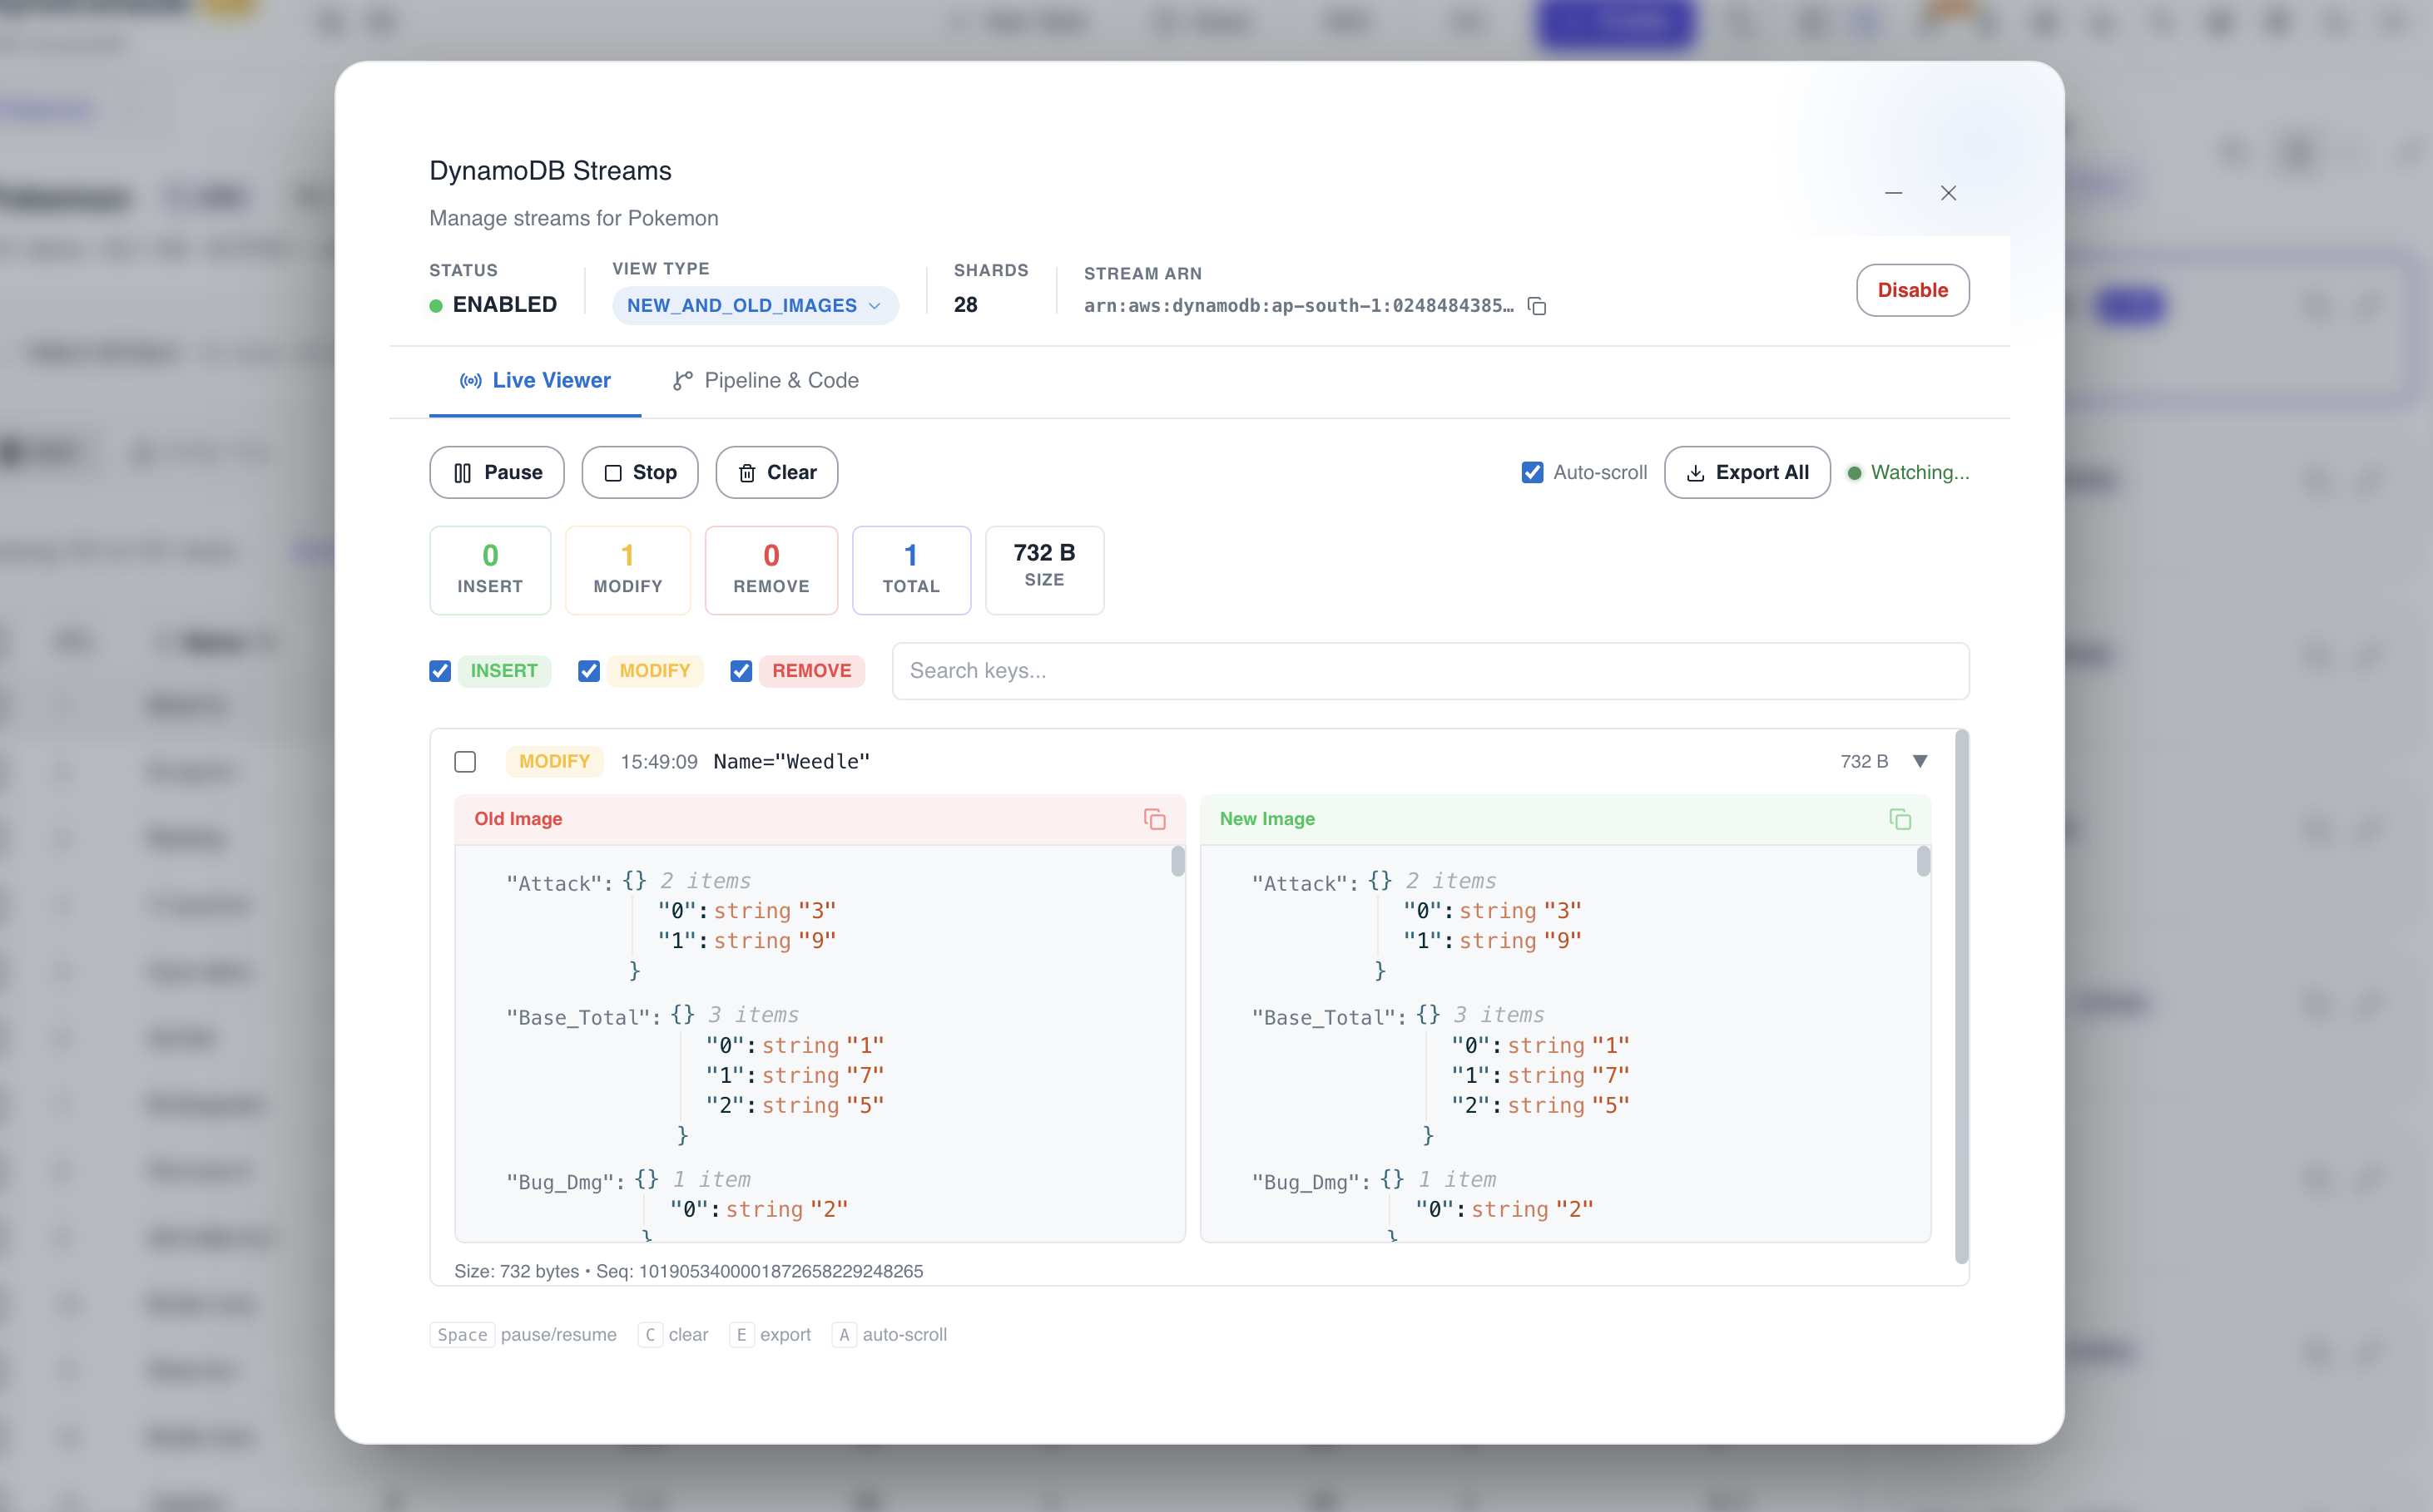The width and height of the screenshot is (2433, 1512).
Task: Click the REMOVE count card
Action: pyautogui.click(x=771, y=570)
